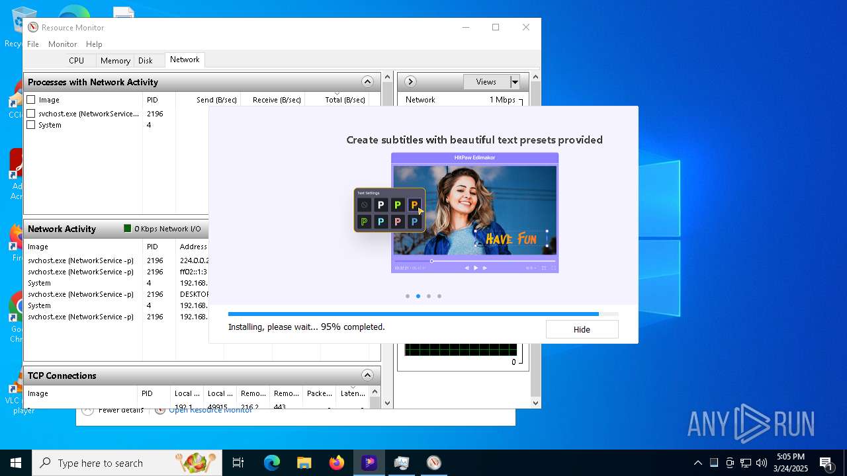Viewport: 847px width, 476px height.
Task: Click the Open Resource Monitor link
Action: 210,411
